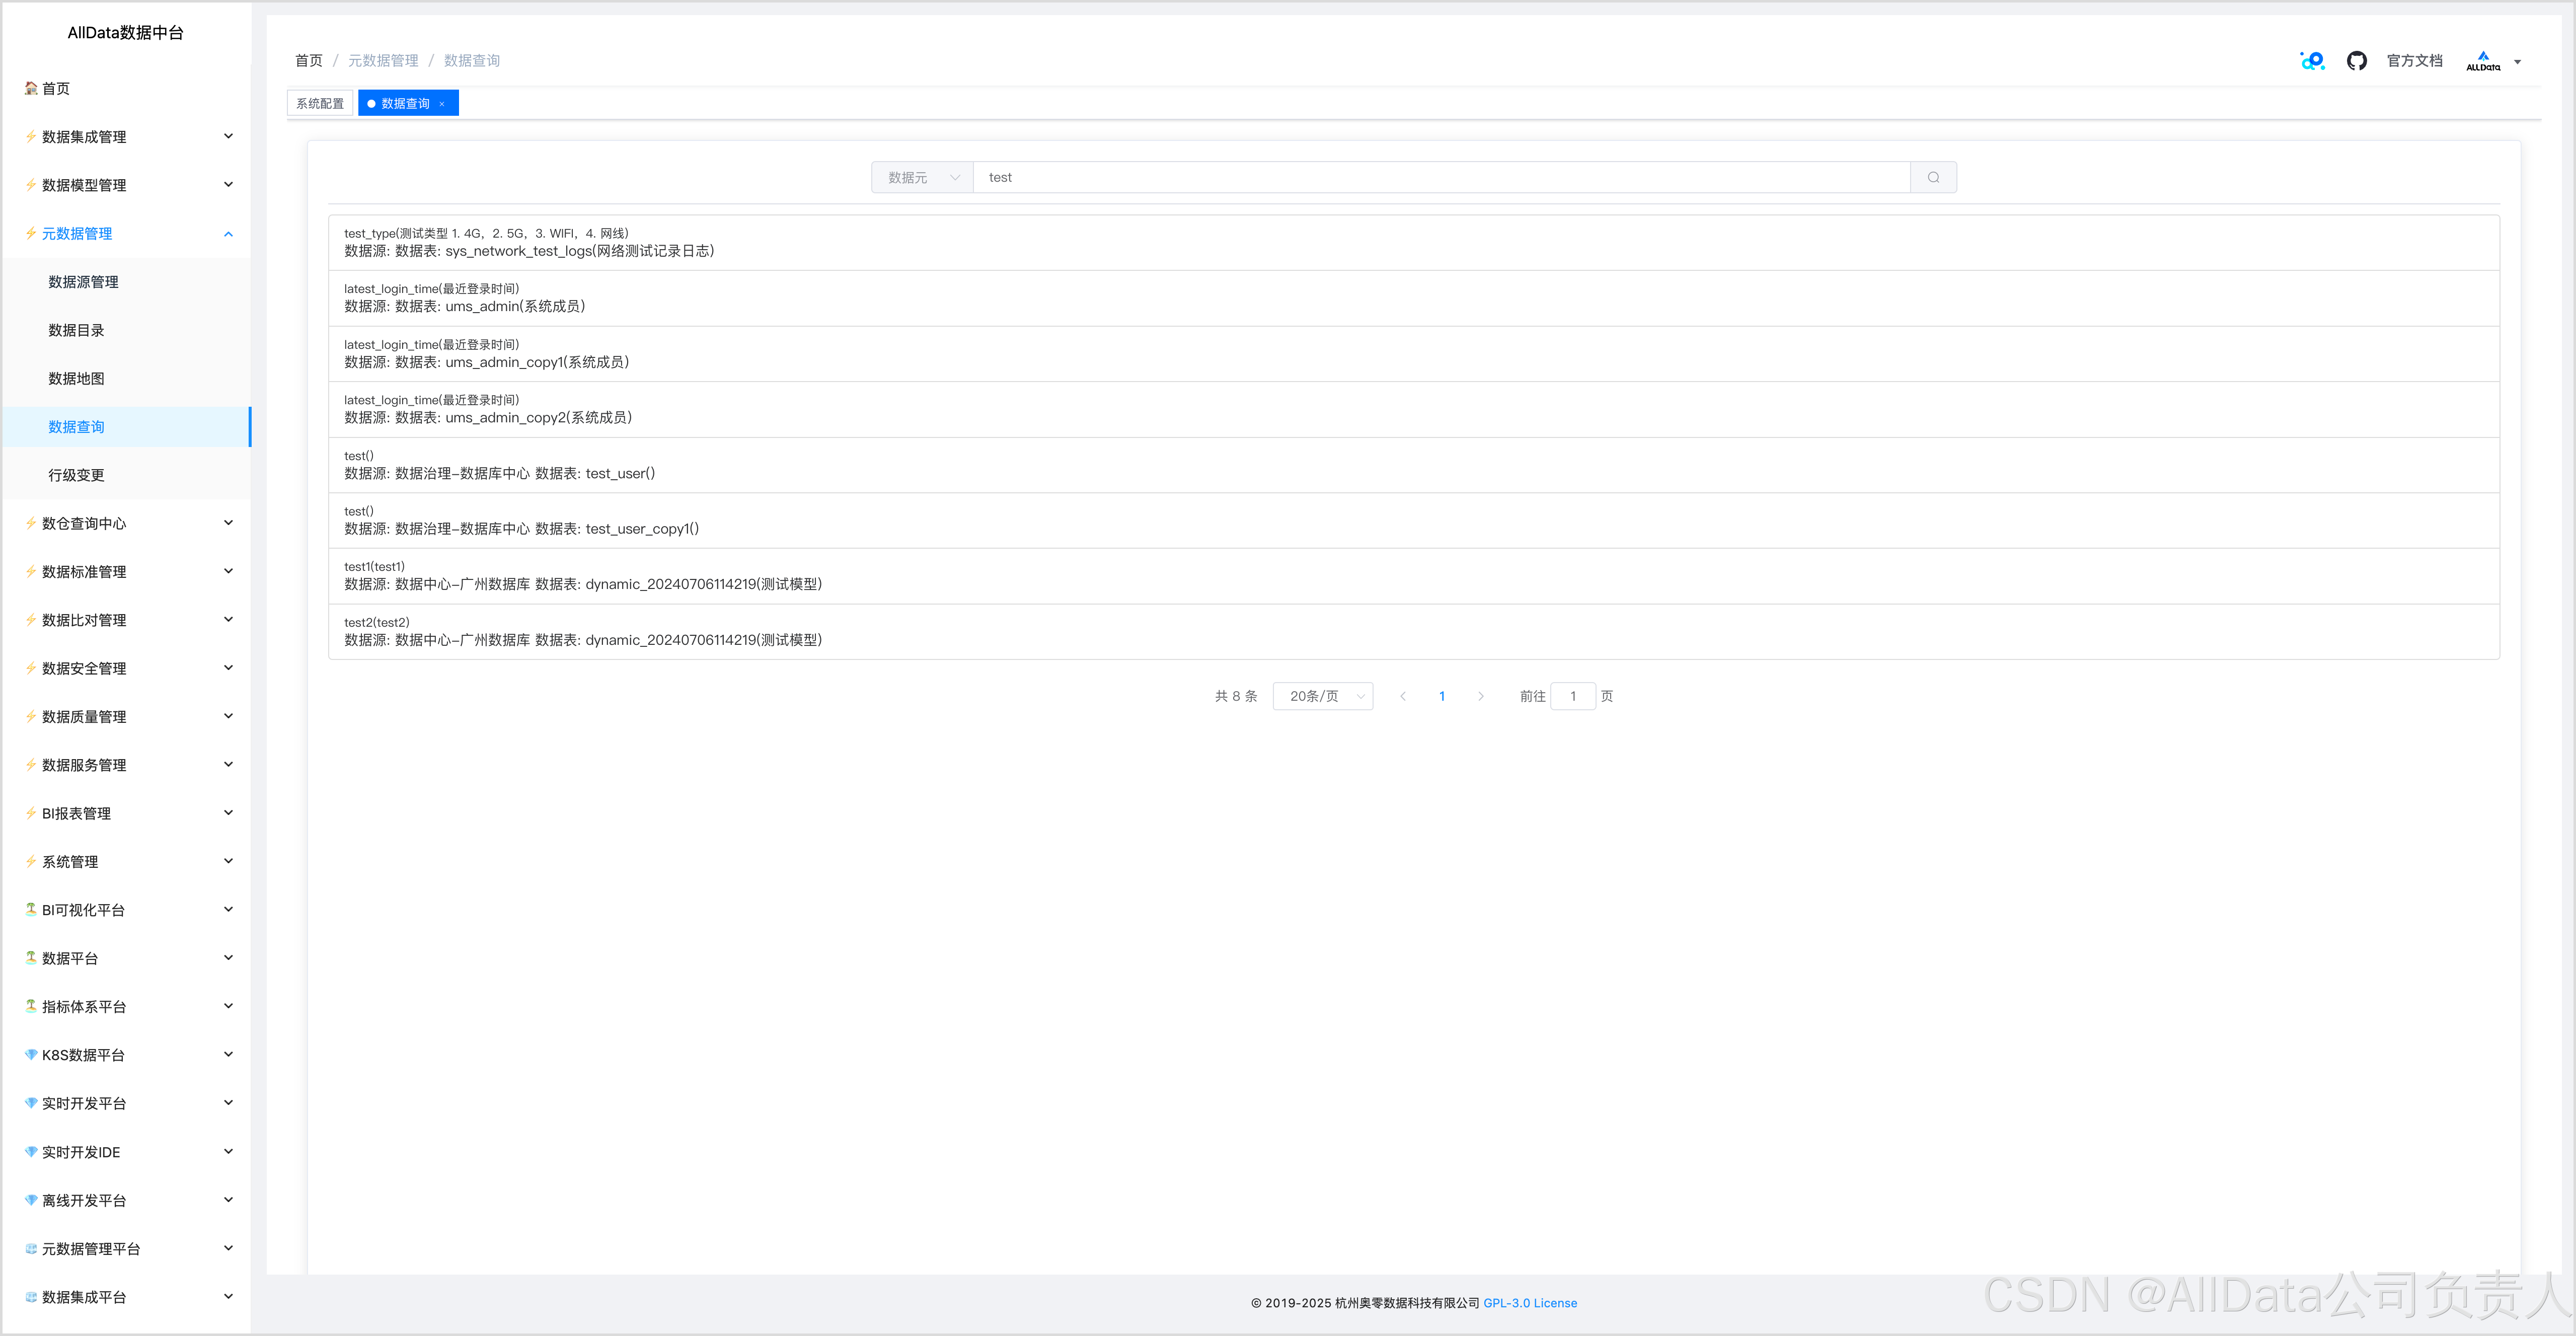This screenshot has height=1336, width=2576.
Task: Click the 首页 home icon in sidebar
Action: point(31,88)
